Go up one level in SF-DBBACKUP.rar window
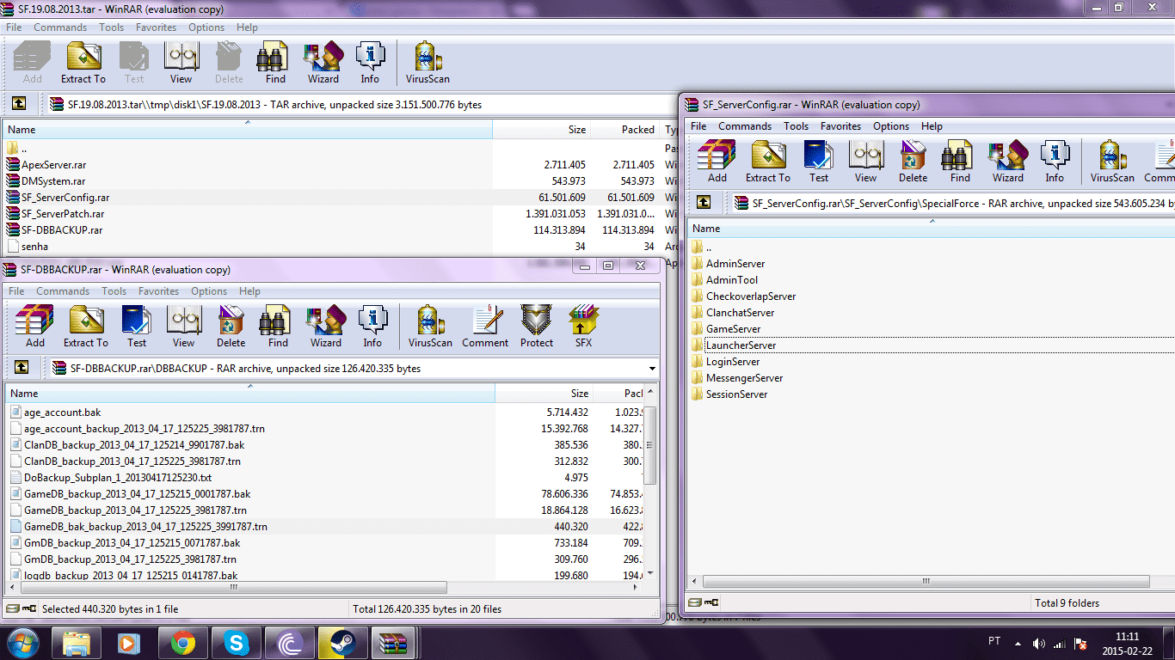The height and width of the screenshot is (660, 1175). (22, 368)
